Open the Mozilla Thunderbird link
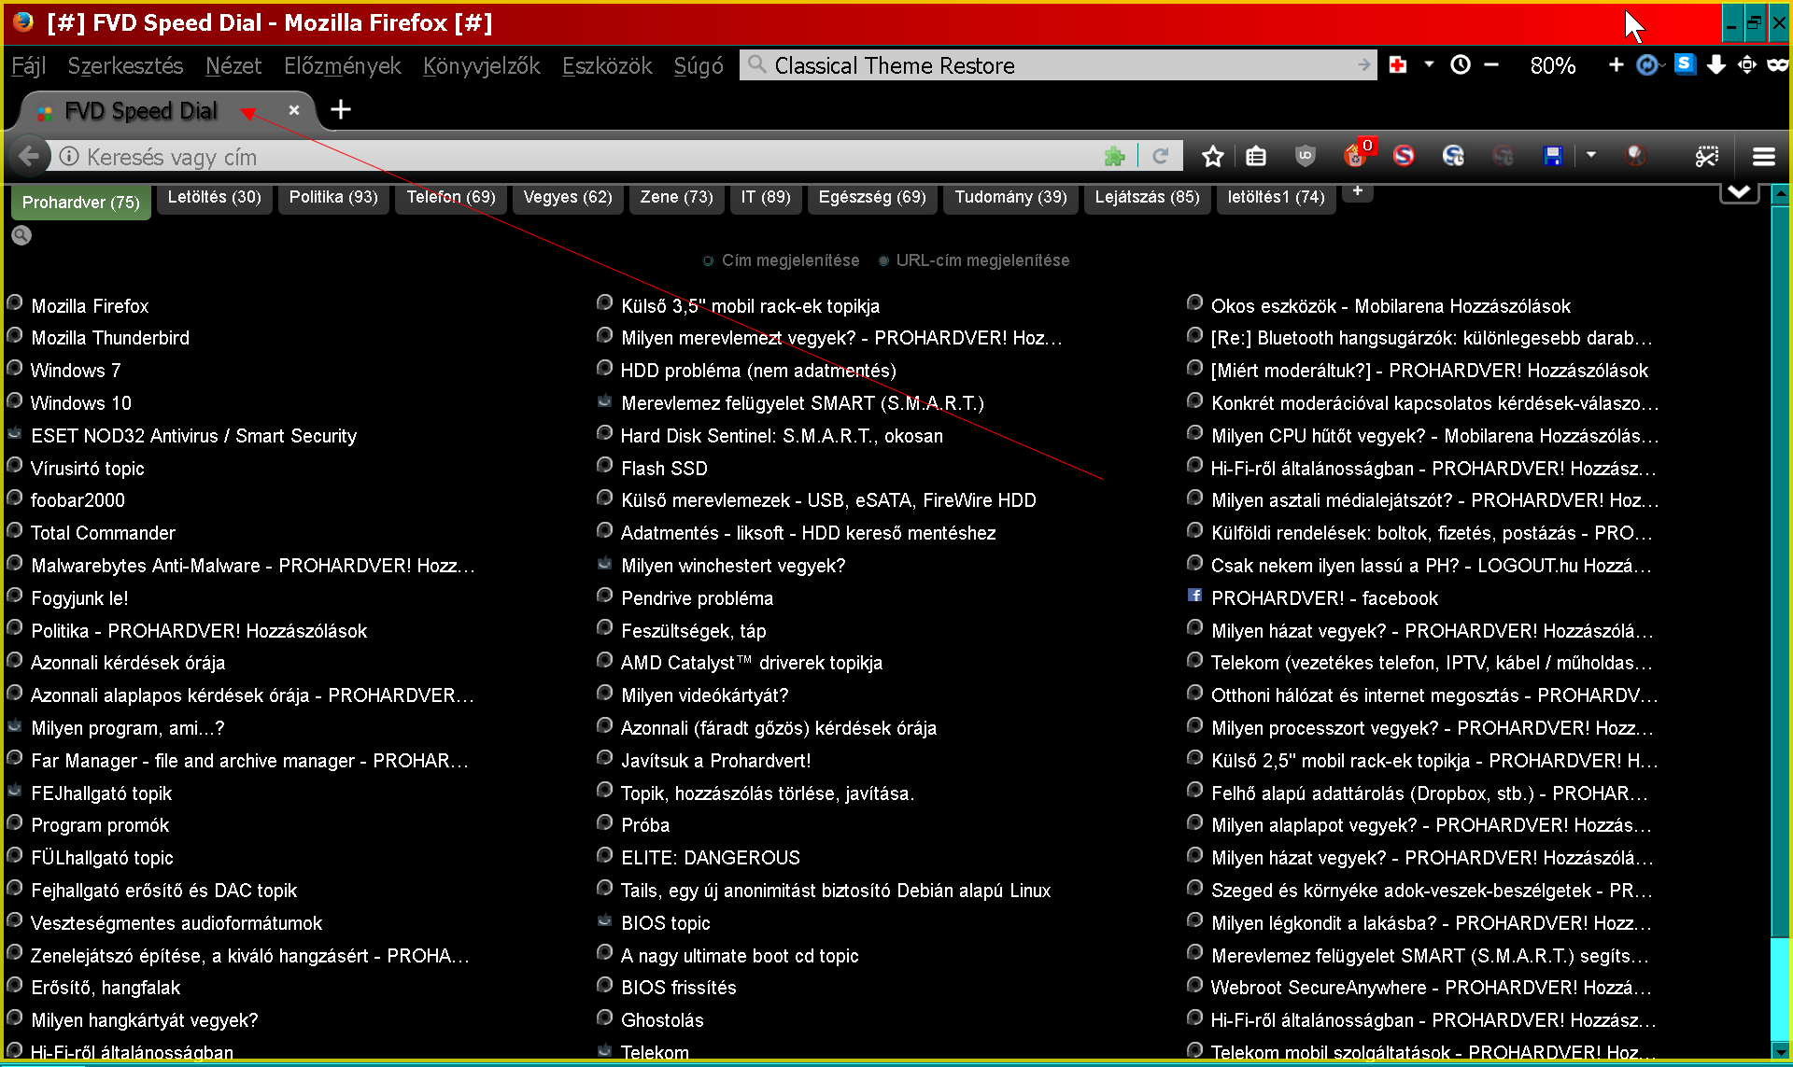The height and width of the screenshot is (1067, 1793). [110, 338]
